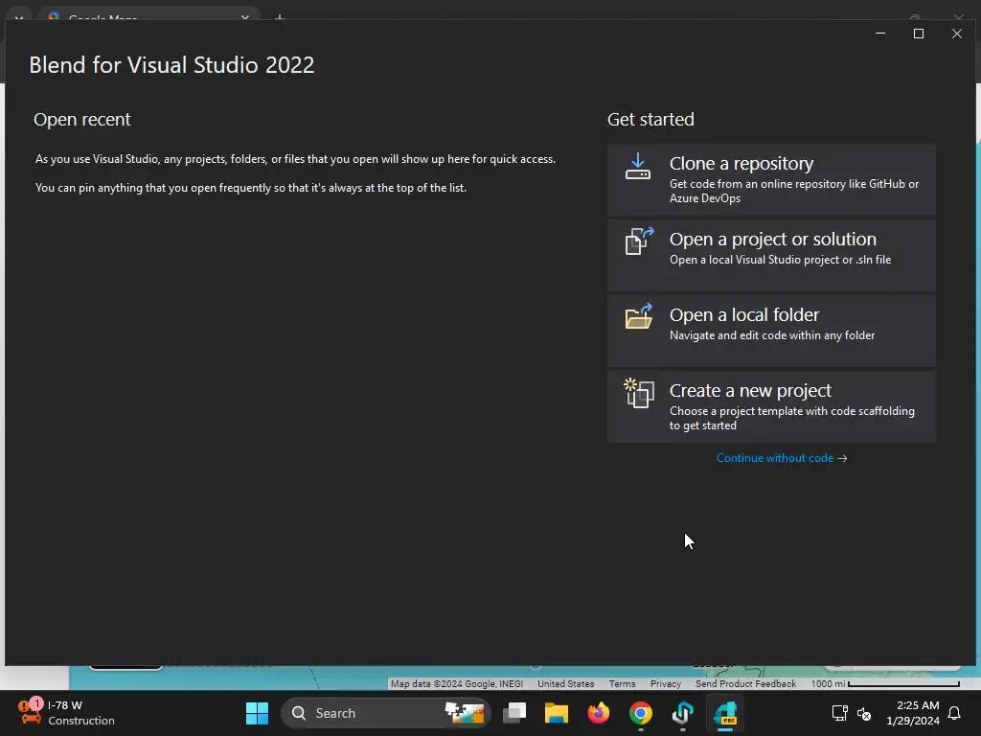981x736 pixels.
Task: Click the Blend for Visual Studio taskbar icon
Action: 726,713
